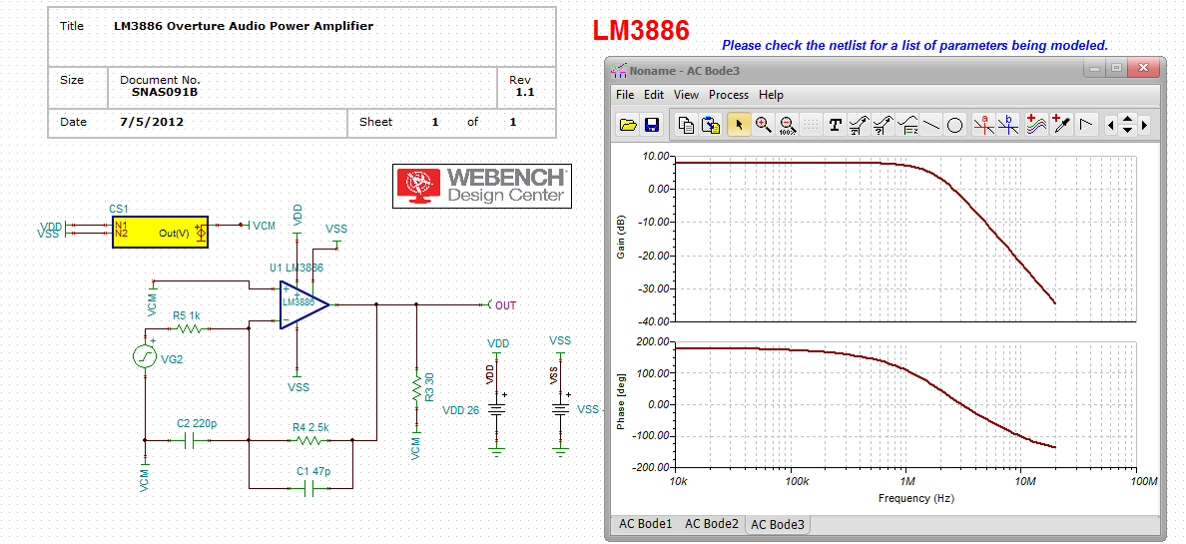
Task: Activate the zoom in magnifier tool
Action: coord(763,125)
